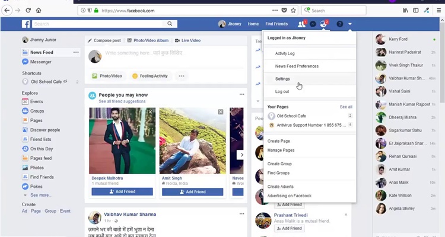The image size is (445, 237).
Task: Dismiss Deepak Malhotra suggestion
Action: [151, 112]
